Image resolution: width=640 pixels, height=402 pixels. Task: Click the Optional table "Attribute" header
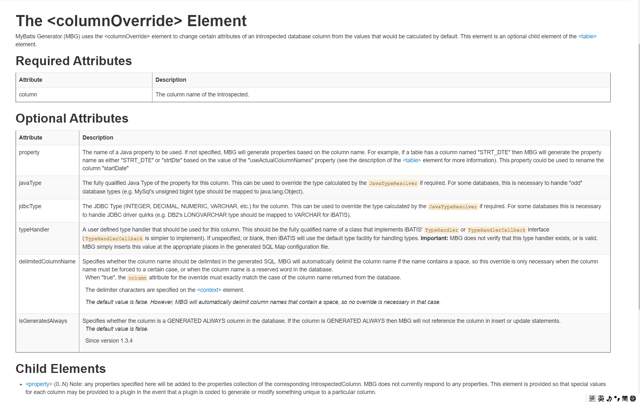[48, 138]
